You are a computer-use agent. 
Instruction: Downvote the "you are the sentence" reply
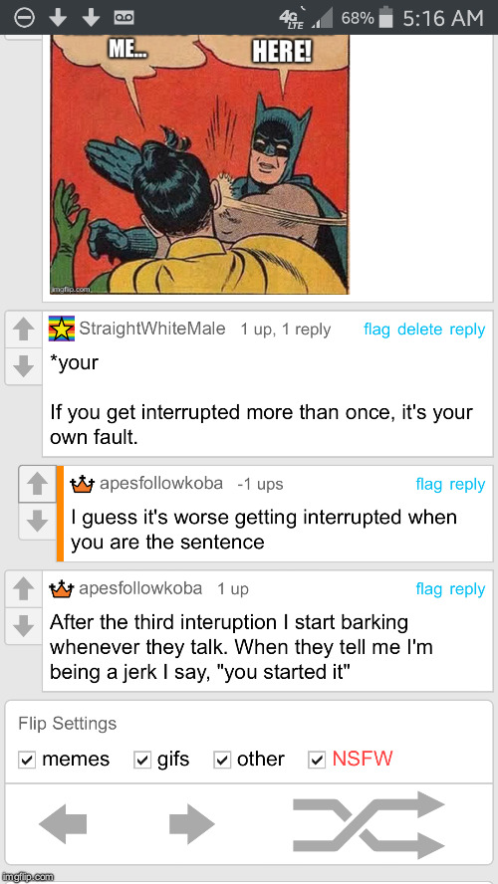click(x=37, y=522)
